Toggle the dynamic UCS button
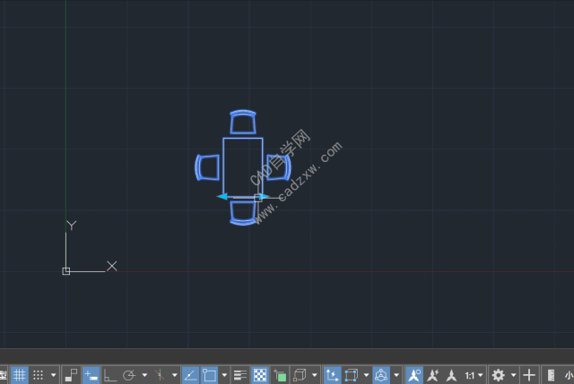The height and width of the screenshot is (384, 574). tap(333, 375)
